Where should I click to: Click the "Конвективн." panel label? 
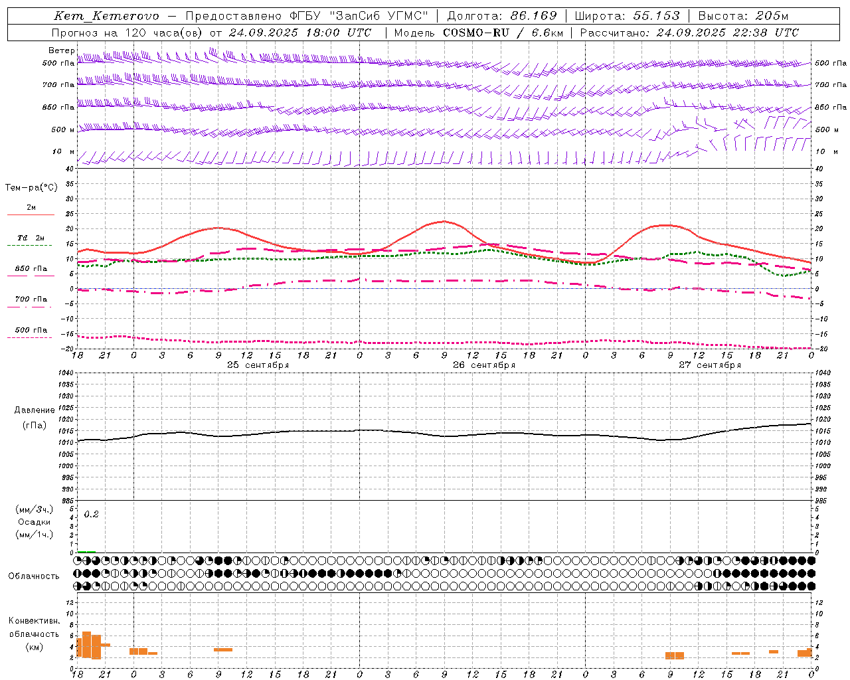35,621
